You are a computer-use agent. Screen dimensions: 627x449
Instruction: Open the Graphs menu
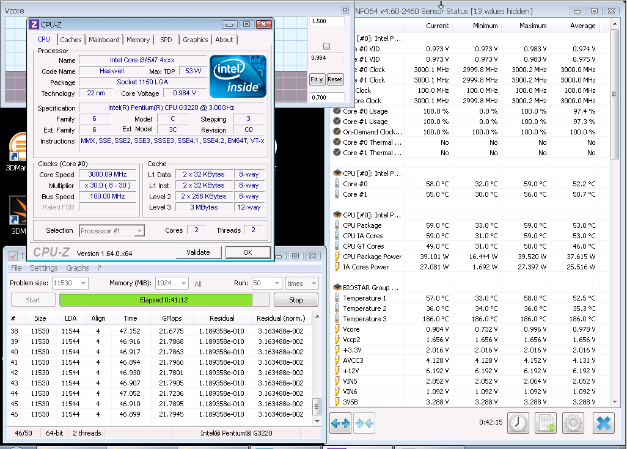(x=78, y=268)
